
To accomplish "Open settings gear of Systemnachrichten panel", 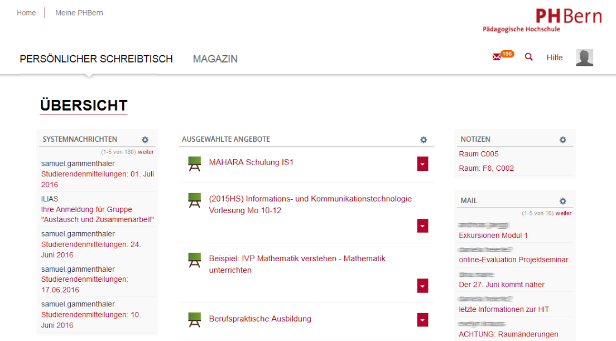I will 145,140.
